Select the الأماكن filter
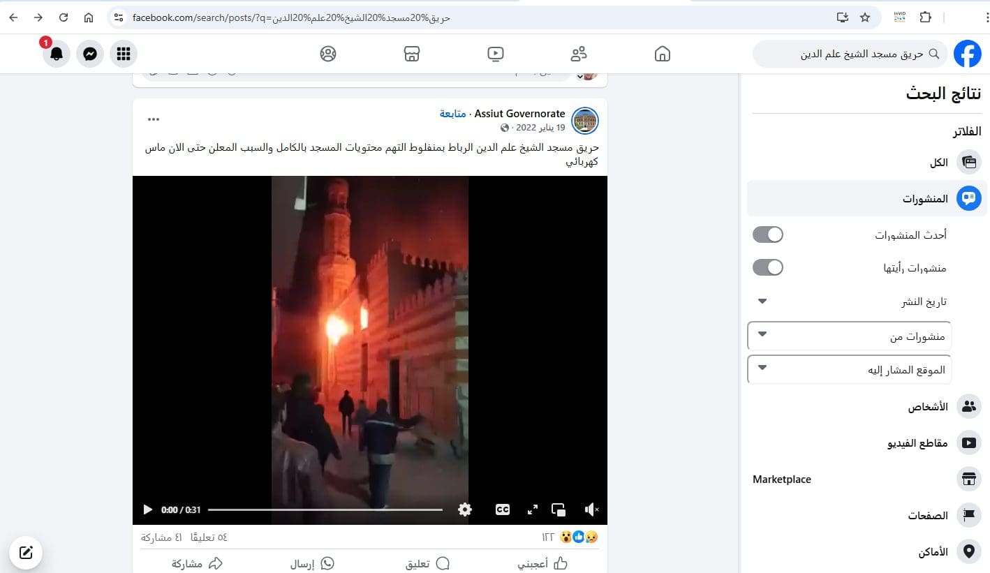This screenshot has height=573, width=990. (x=867, y=552)
